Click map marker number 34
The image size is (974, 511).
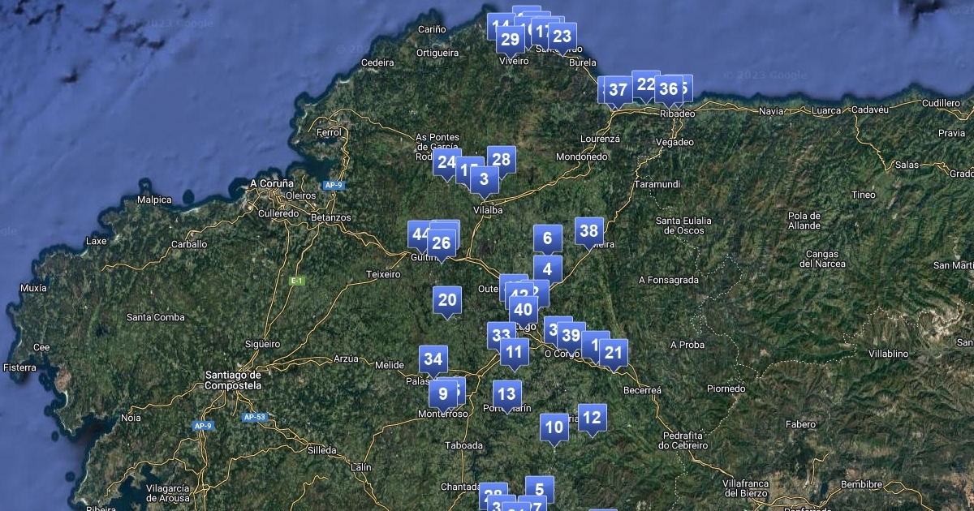click(433, 359)
